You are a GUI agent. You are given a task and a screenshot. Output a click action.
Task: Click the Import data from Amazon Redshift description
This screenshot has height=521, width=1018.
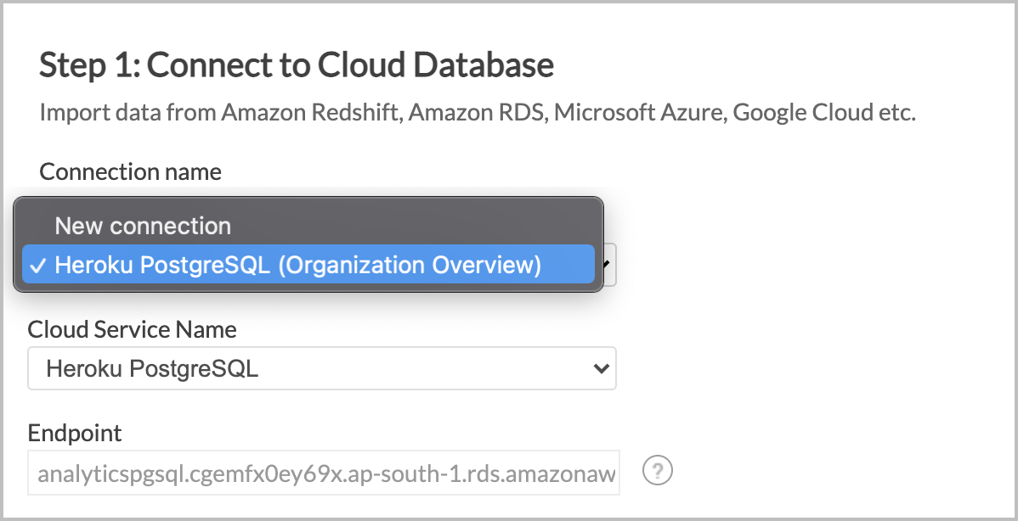(x=478, y=113)
